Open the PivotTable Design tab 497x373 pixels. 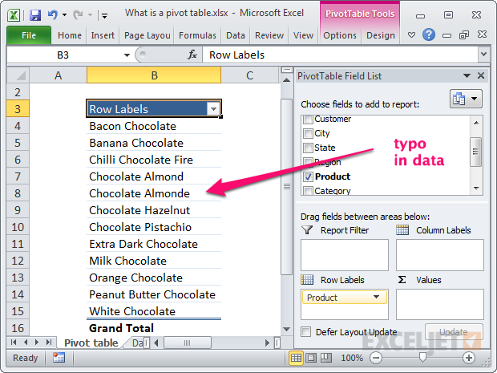(x=380, y=35)
